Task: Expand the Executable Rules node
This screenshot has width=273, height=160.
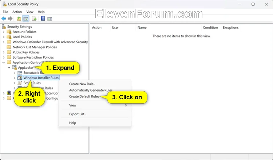Action: point(15,73)
